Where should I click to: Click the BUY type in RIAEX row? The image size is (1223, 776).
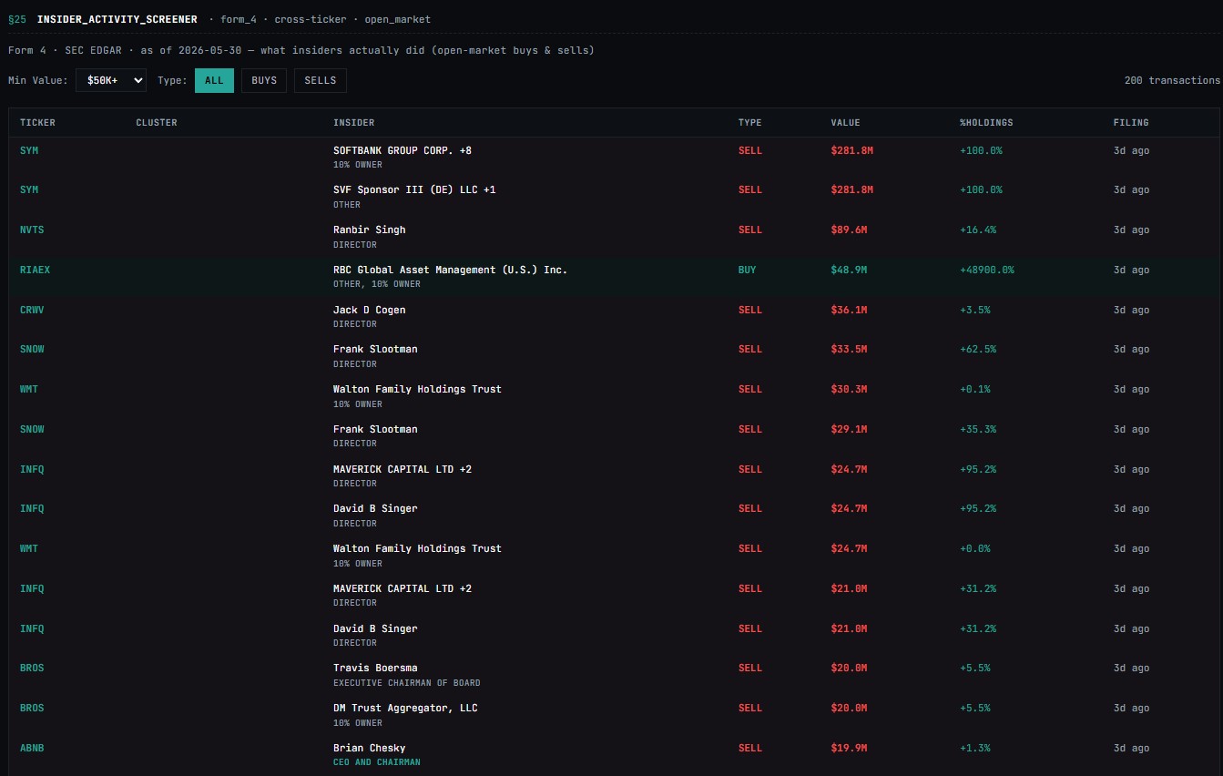click(747, 270)
